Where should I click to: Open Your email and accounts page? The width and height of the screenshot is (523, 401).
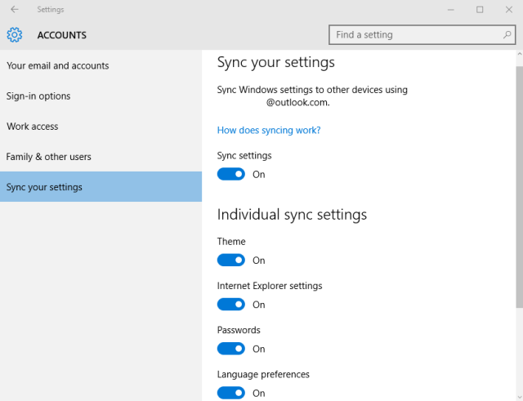(57, 65)
